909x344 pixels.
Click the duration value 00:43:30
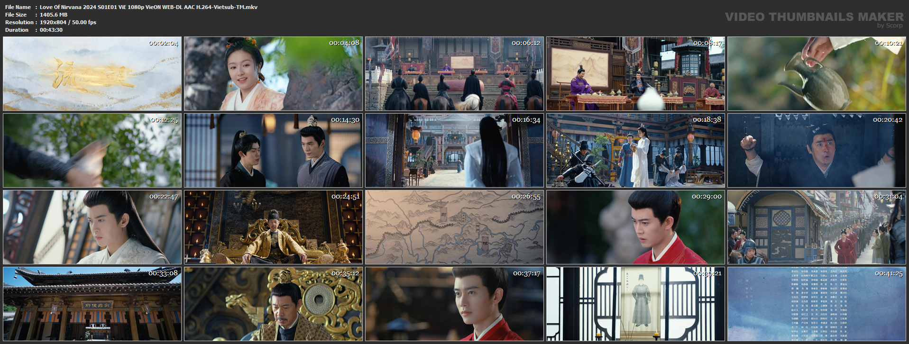point(51,30)
